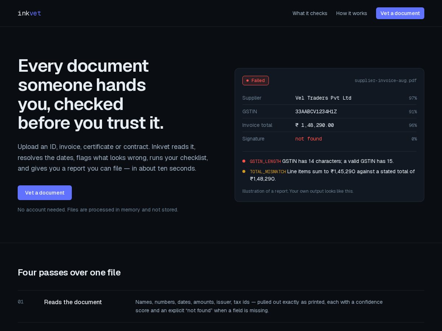Click the red 'not found' signature value

point(309,139)
